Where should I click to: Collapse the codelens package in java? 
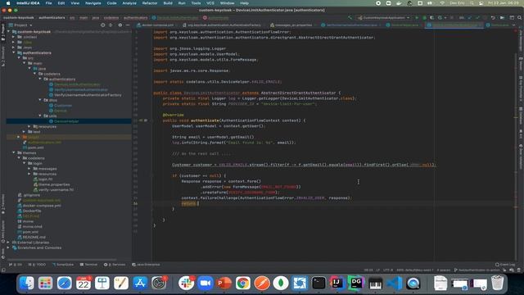[34, 74]
